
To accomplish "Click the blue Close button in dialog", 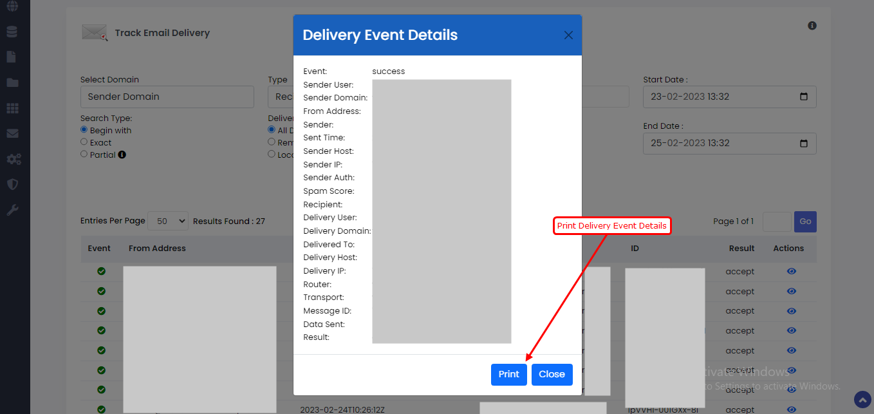I will (552, 374).
